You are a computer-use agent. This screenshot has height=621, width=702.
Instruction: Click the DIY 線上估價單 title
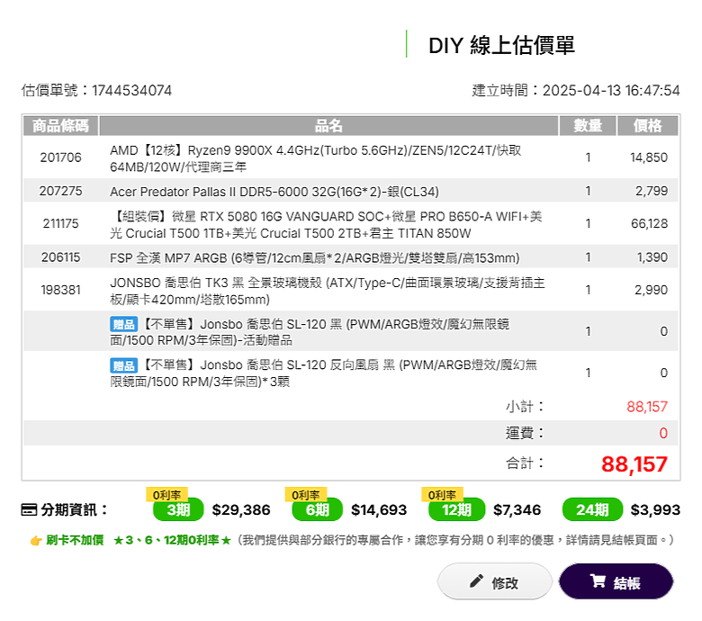point(501,45)
